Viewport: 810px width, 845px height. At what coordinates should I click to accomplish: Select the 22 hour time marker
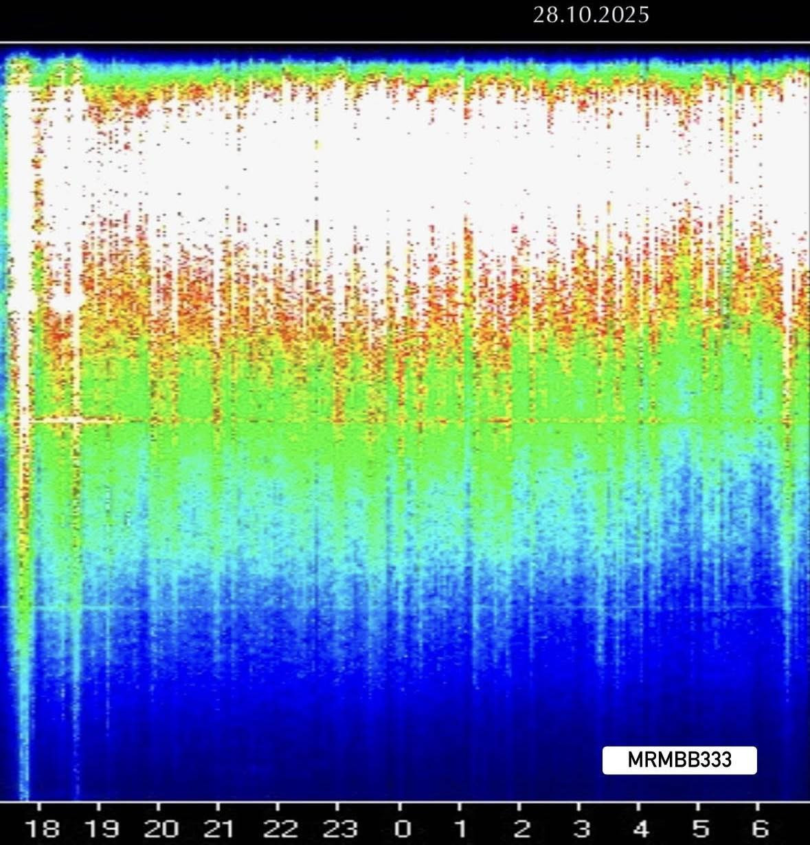(x=280, y=828)
